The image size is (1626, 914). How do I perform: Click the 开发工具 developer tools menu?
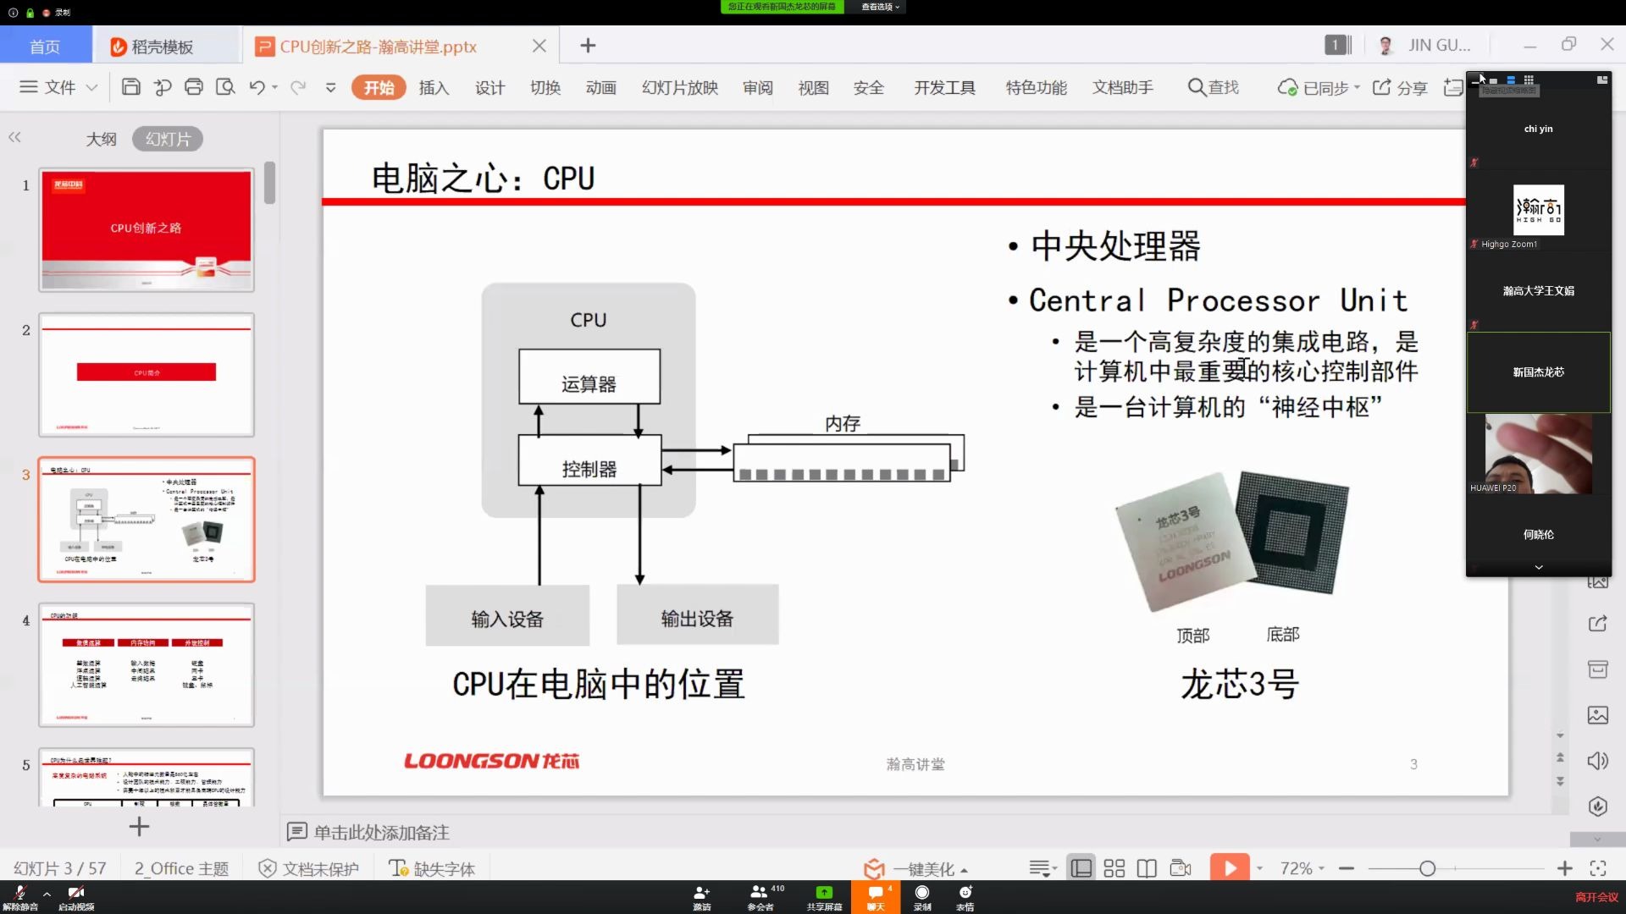(x=945, y=87)
